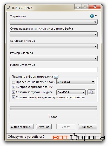Open the FreeDOS boot type dropdown

click(x=71, y=92)
